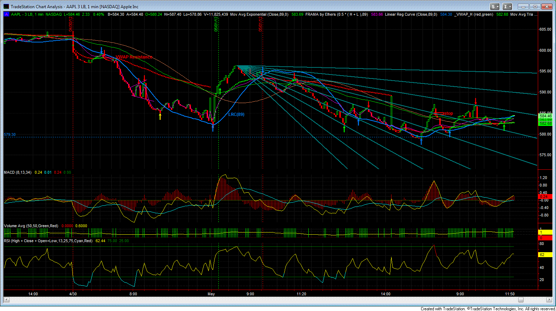Viewport: 556px width, 311px height.
Task: Click the high value 'Hi=587.40'
Action: [x=173, y=15]
